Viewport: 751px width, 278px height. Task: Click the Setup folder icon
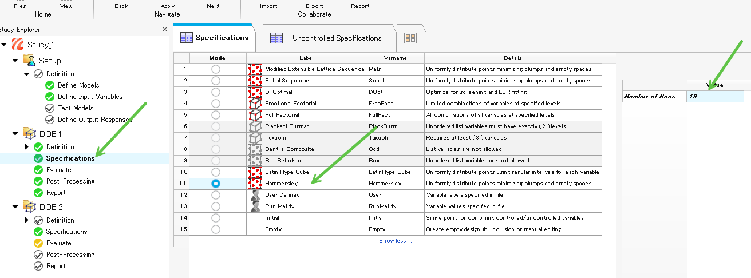29,60
